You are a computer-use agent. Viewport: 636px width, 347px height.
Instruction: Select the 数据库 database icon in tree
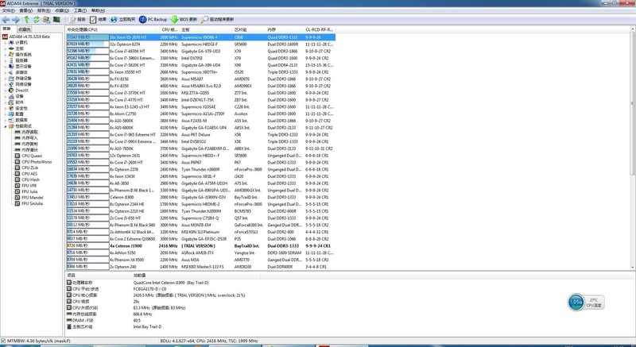(11, 120)
